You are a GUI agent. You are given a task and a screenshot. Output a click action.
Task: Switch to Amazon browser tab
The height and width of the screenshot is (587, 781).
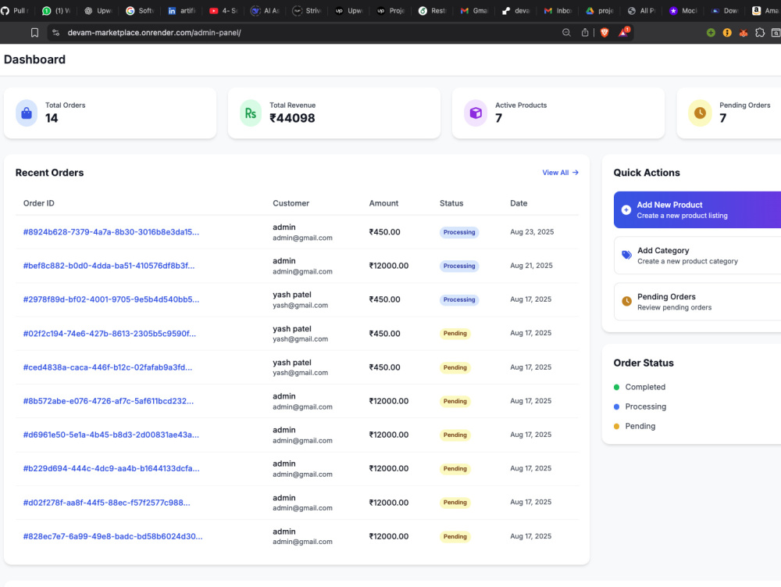(x=765, y=10)
